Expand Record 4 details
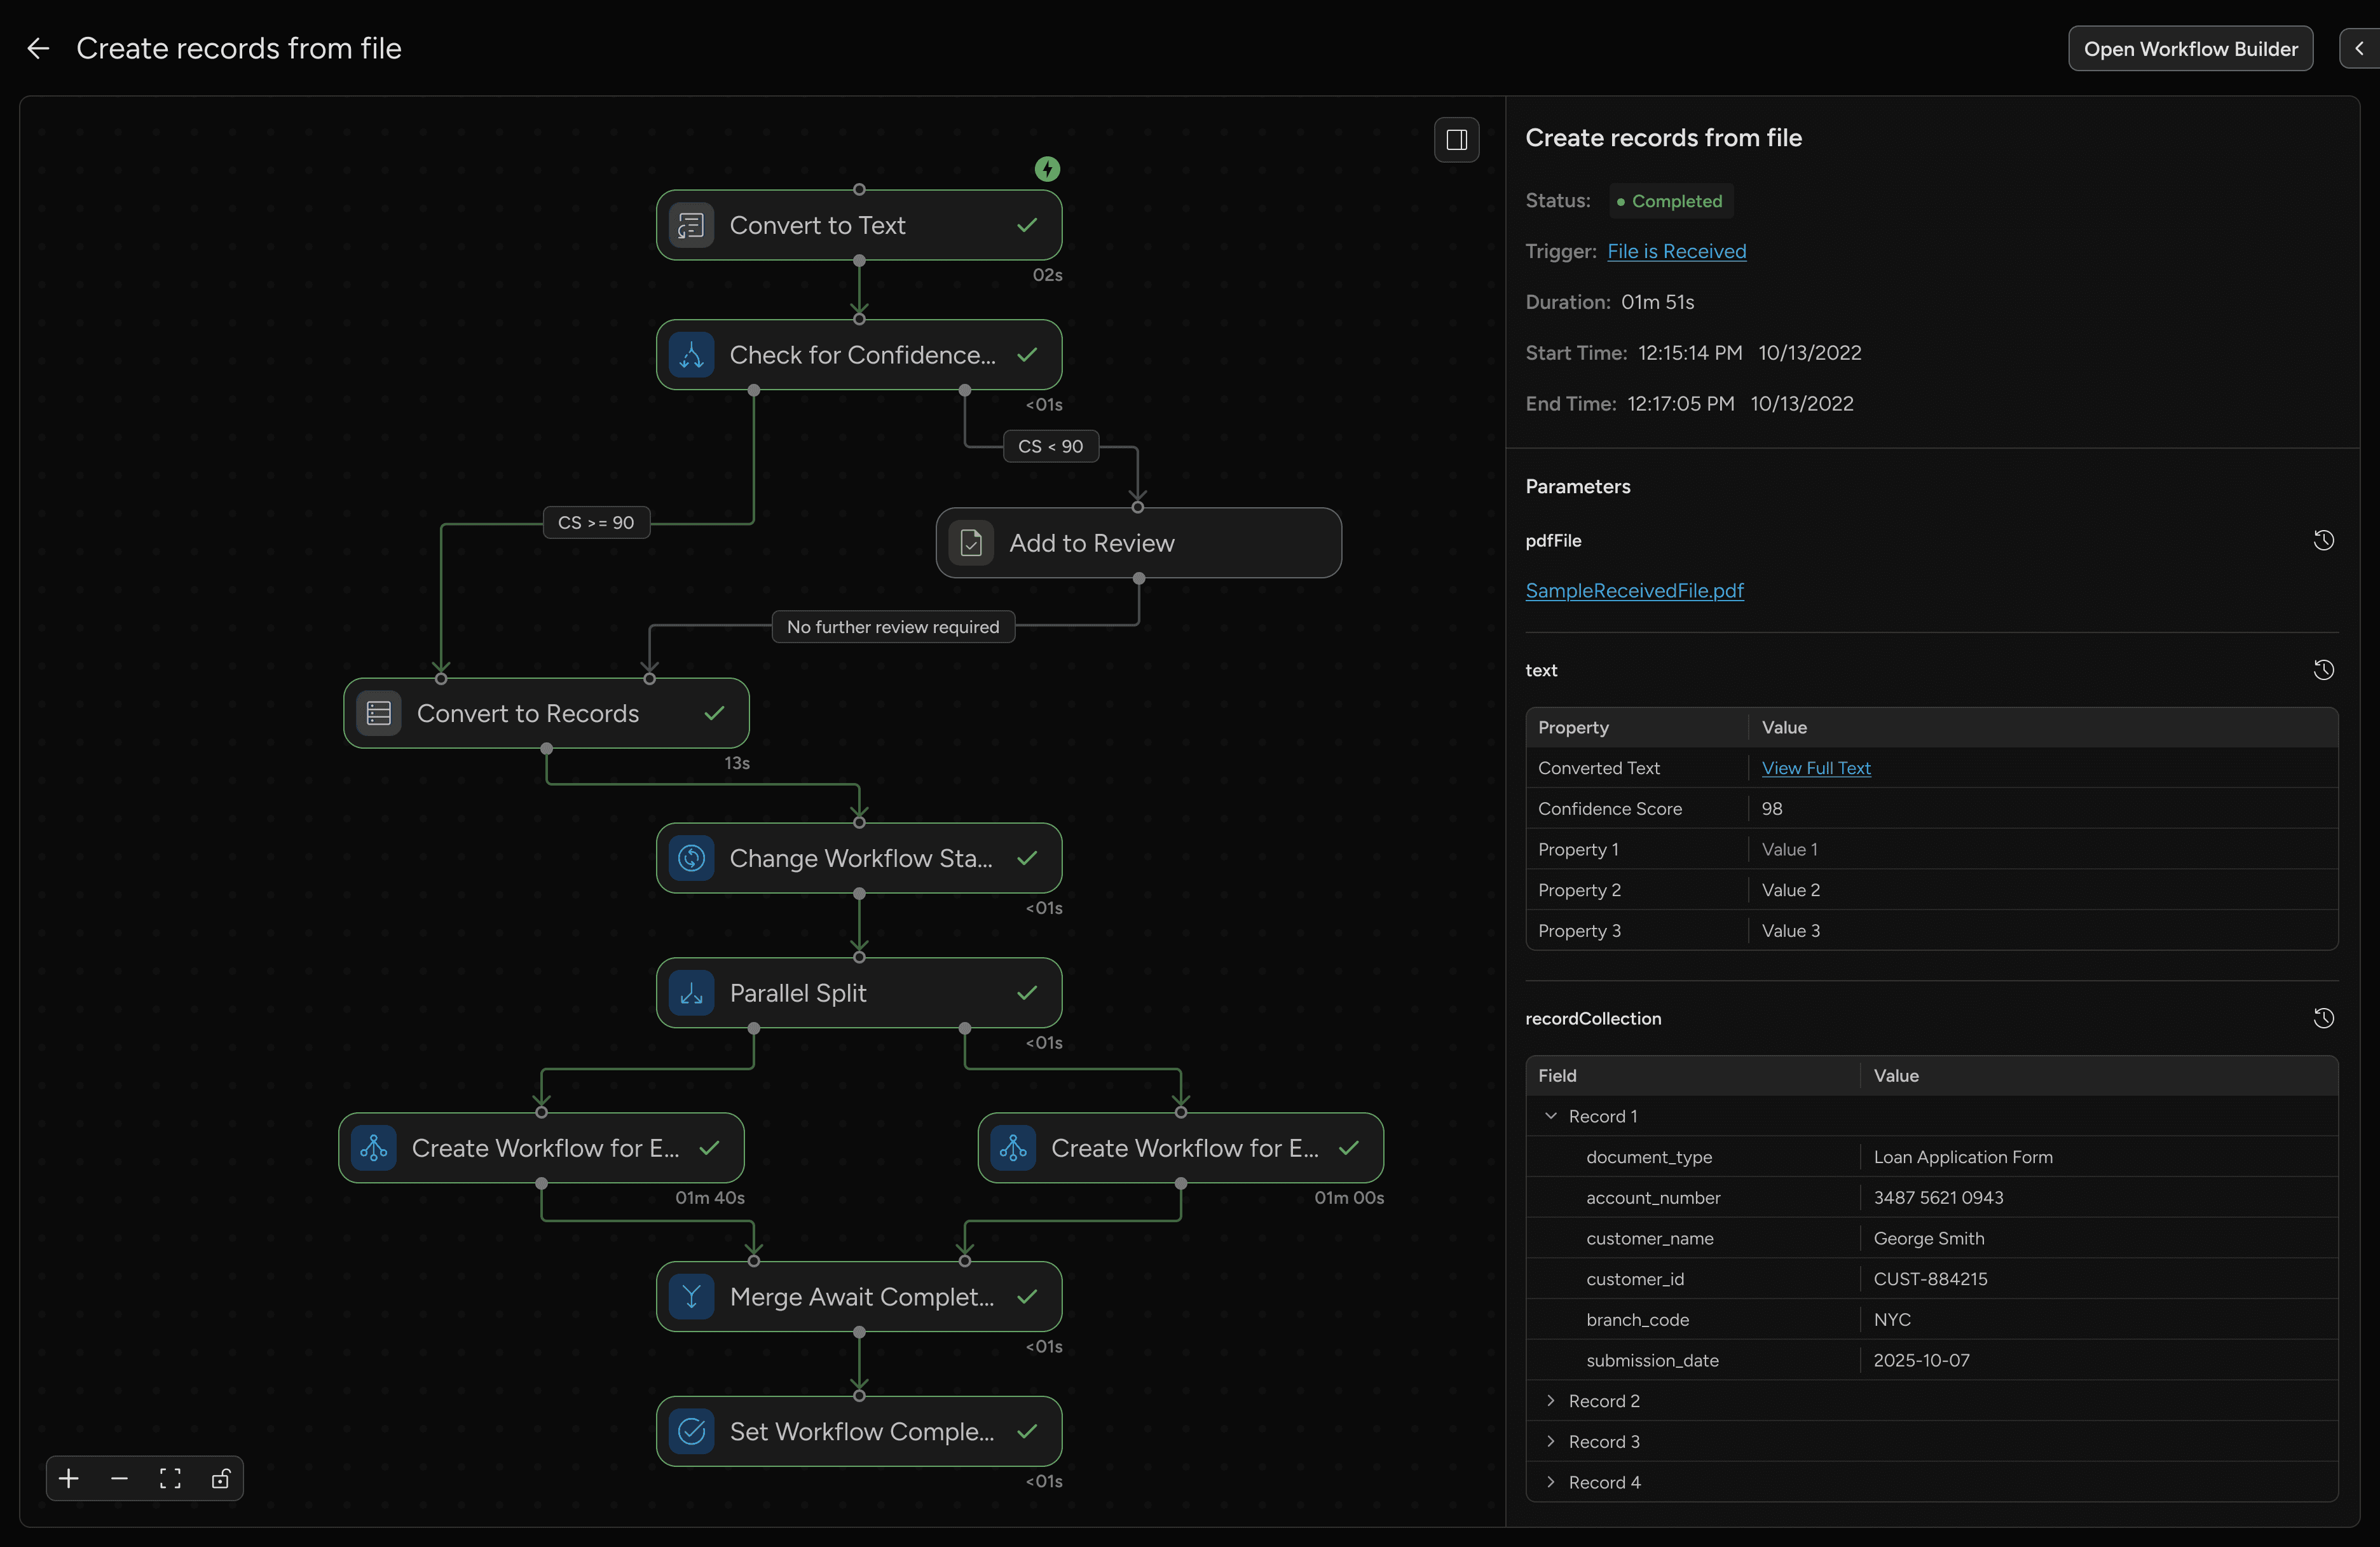The width and height of the screenshot is (2380, 1547). pos(1551,1483)
